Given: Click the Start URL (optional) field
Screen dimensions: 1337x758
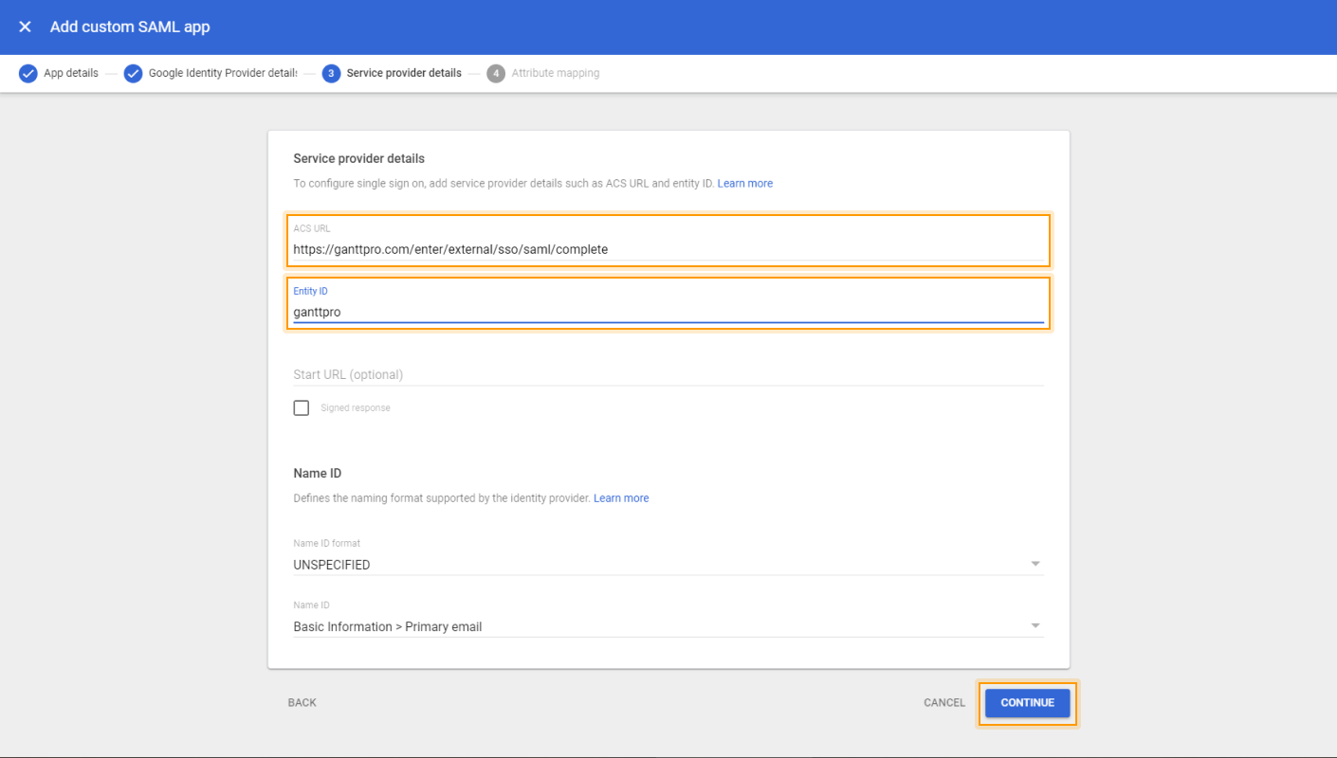Looking at the screenshot, I should (x=668, y=374).
